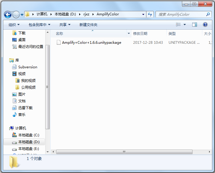Go back with the Back arrow button
Viewport: 215px width, 173px height.
[8, 14]
